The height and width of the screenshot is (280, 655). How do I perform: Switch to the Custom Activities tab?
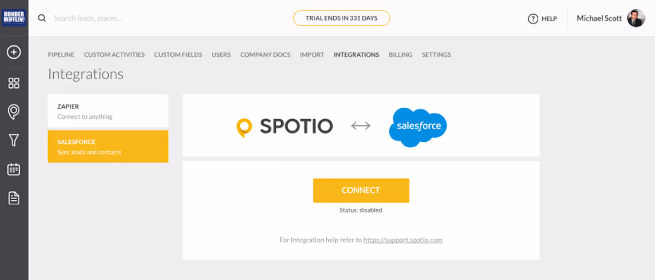pos(114,55)
